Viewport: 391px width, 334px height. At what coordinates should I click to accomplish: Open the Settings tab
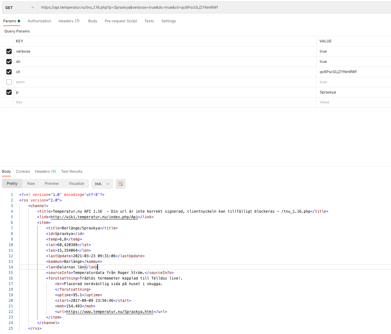pos(168,21)
